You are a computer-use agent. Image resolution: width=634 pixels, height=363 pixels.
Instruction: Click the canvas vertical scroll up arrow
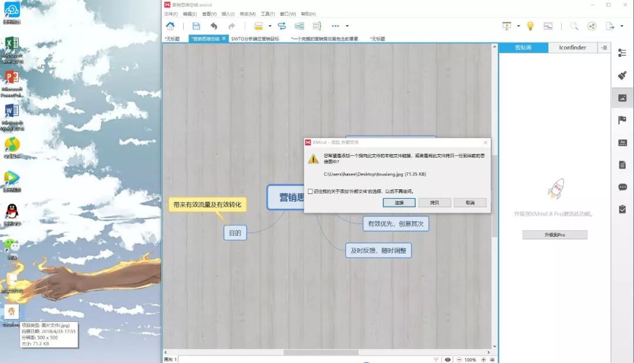494,47
